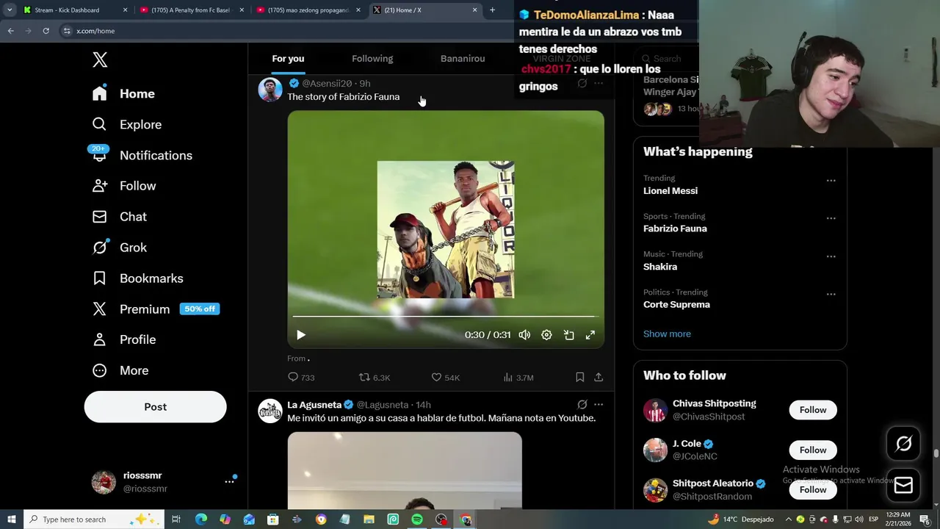Go to Home in sidebar

point(123,93)
